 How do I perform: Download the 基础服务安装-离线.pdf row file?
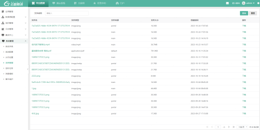[244, 51]
